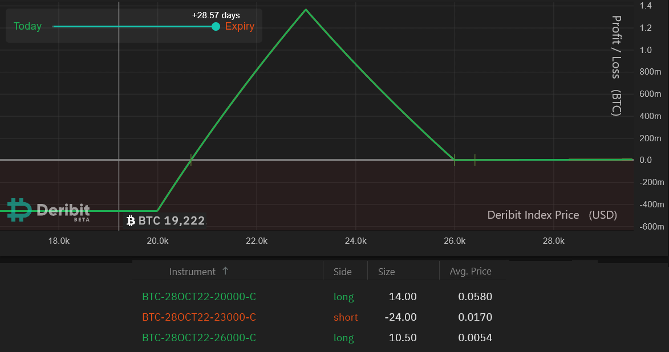The image size is (669, 352).
Task: Click the teal slider handle near Expiry
Action: (216, 26)
